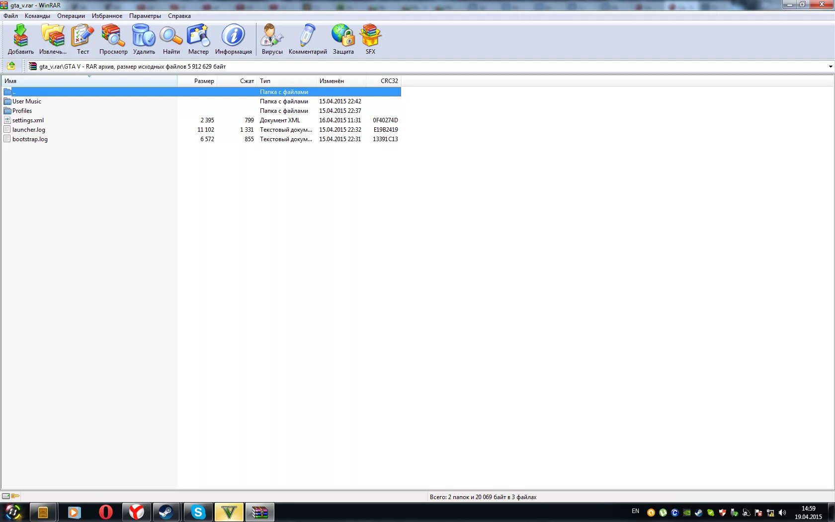Run the Тест (Test) archive tool
This screenshot has width=835, height=522.
83,39
